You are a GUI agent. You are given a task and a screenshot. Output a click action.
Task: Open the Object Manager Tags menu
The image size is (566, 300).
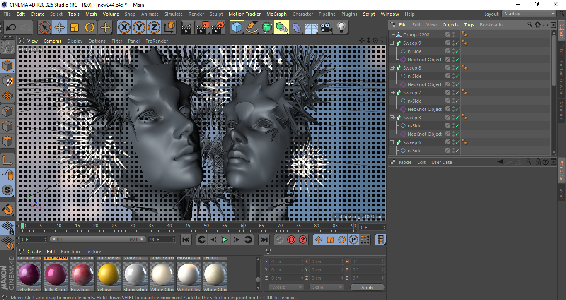tap(469, 25)
